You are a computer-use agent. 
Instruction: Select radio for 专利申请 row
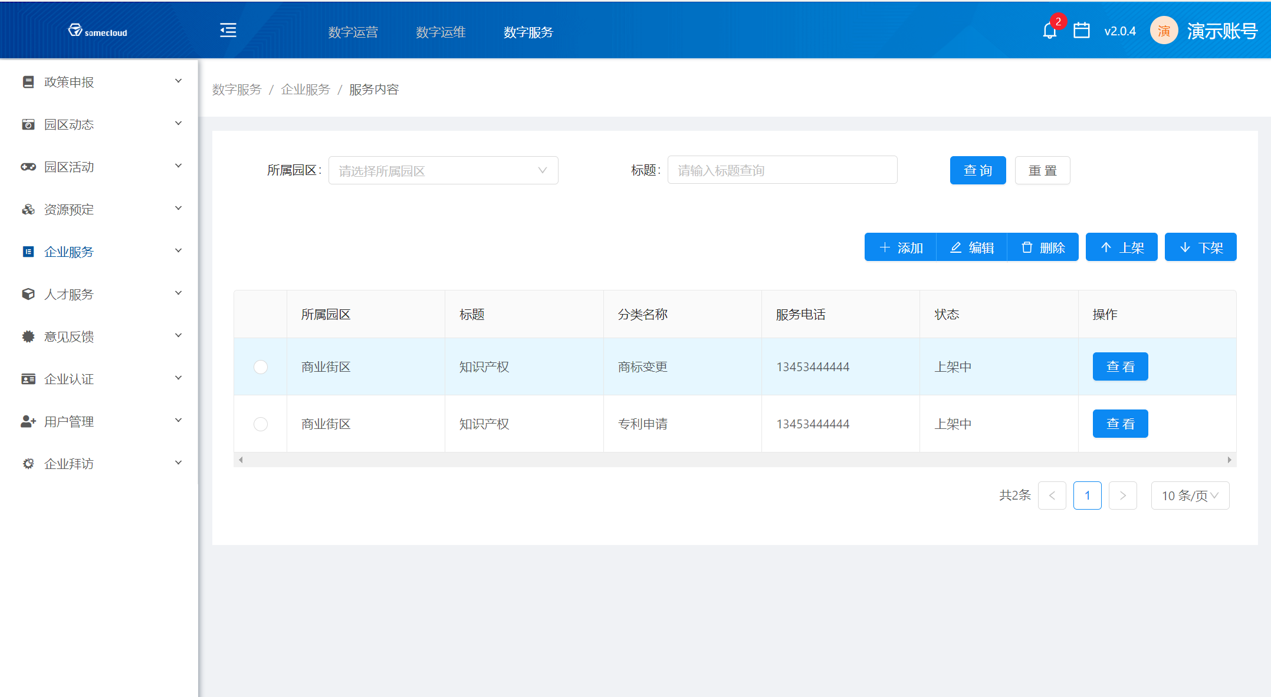coord(261,424)
